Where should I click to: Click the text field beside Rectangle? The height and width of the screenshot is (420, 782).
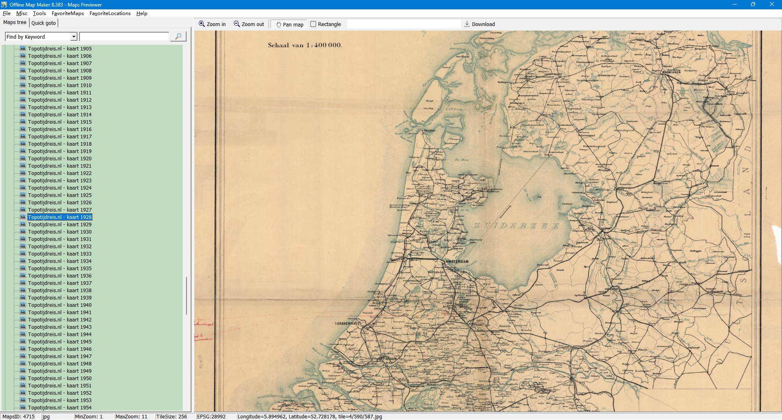pos(403,24)
